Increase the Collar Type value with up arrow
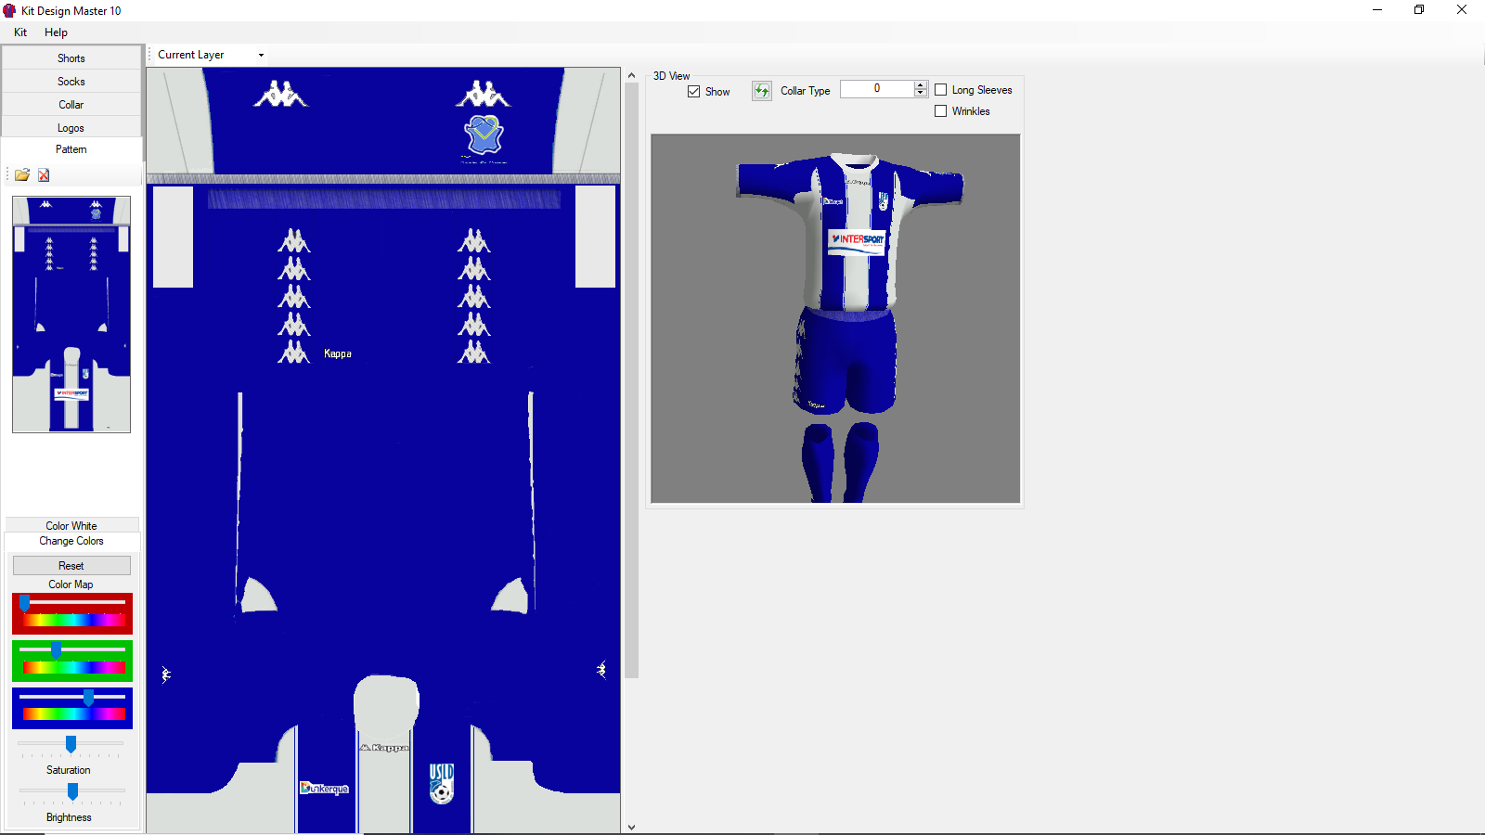Screen dimensions: 1485x835 (921, 84)
